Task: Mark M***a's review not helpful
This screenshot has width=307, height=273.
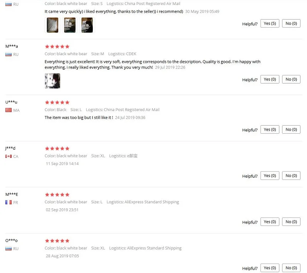Action: 291,79
